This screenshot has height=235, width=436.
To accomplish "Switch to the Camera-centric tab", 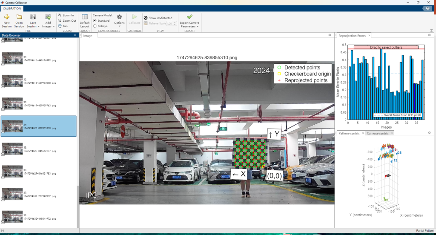I will tap(378, 133).
